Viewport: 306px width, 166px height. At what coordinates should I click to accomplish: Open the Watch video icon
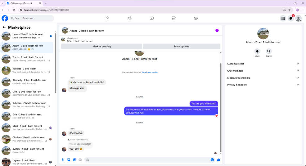152,18
